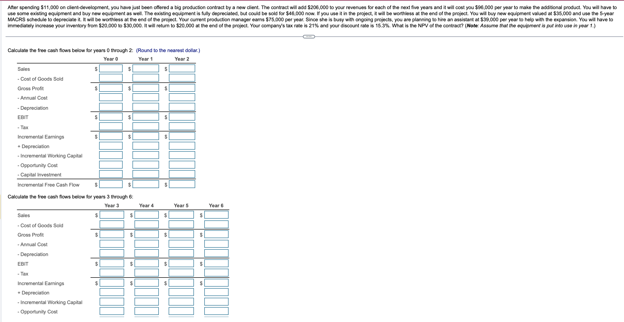The image size is (624, 322).
Task: Click Year 0 Capital Investment input field
Action: tap(111, 174)
